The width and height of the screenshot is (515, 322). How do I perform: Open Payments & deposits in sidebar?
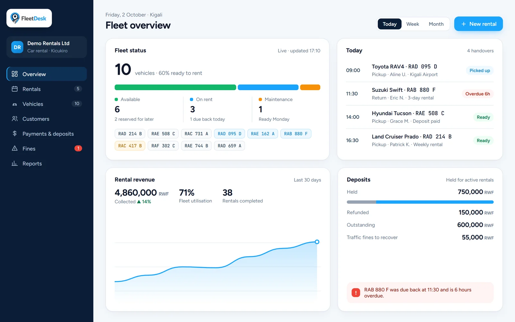pos(47,134)
